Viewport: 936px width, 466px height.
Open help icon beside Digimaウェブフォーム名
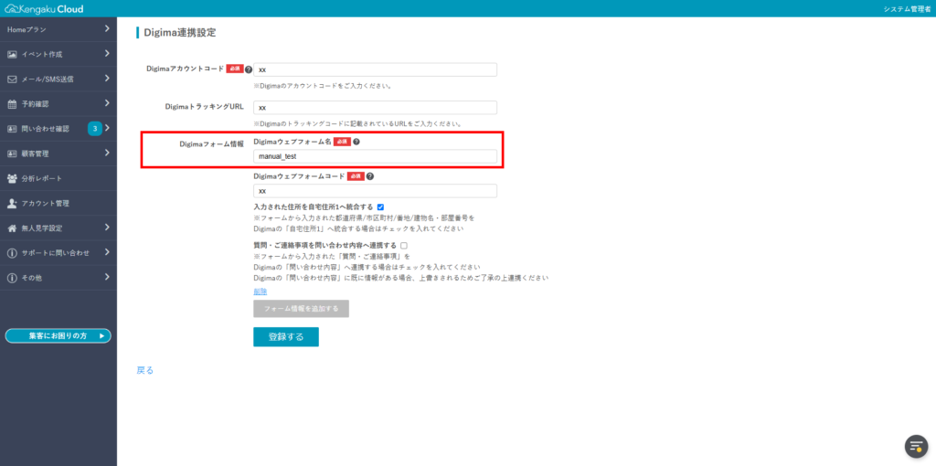coord(356,142)
